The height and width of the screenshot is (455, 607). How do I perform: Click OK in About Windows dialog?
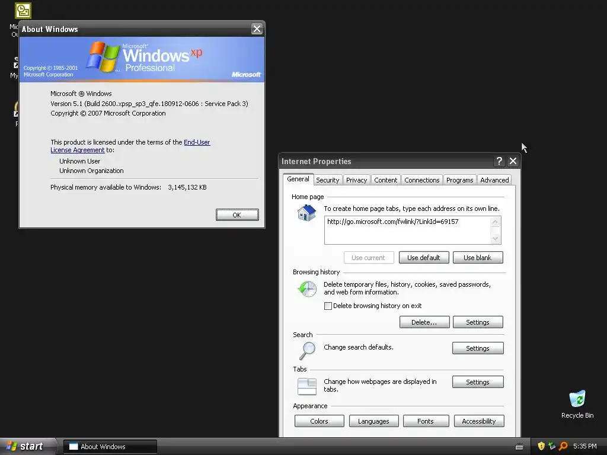237,215
